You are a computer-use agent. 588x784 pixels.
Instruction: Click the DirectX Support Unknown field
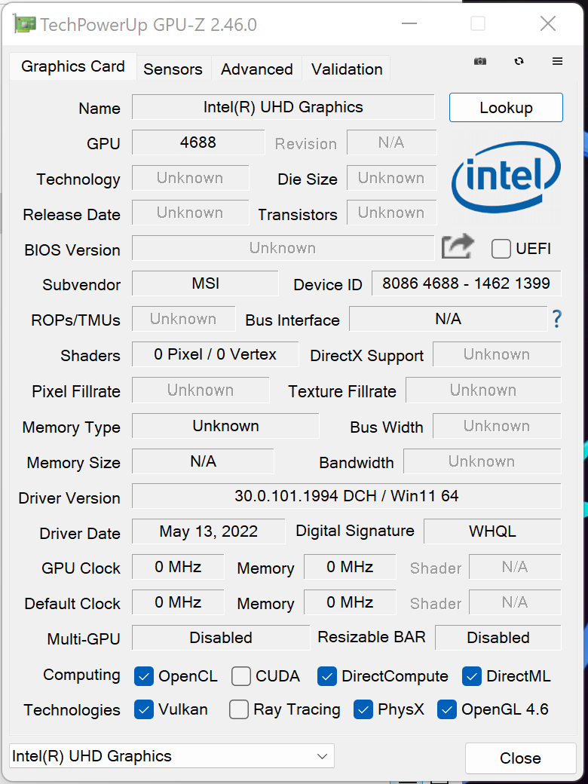pyautogui.click(x=497, y=354)
